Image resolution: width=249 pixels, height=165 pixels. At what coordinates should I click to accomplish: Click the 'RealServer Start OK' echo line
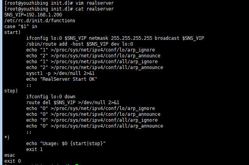(62, 79)
